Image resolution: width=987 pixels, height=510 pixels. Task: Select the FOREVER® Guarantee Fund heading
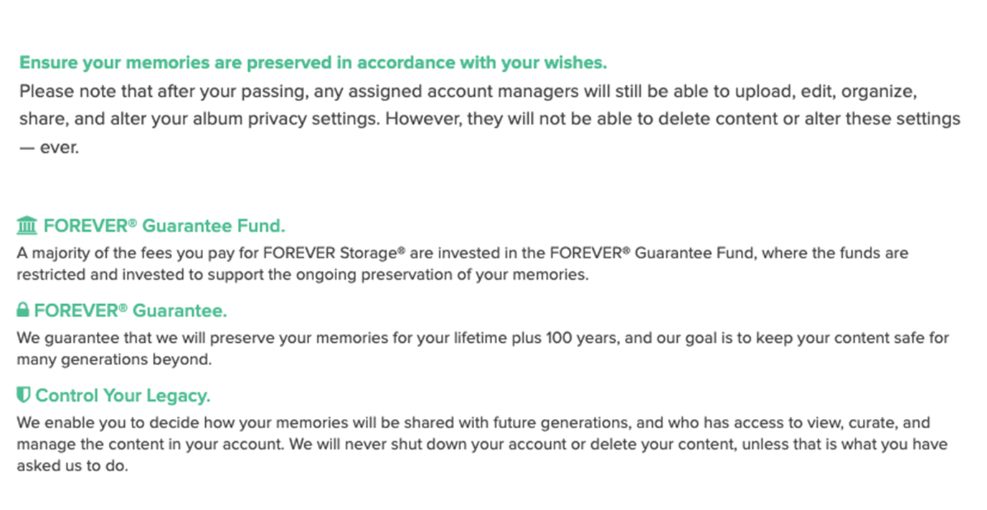pyautogui.click(x=164, y=226)
